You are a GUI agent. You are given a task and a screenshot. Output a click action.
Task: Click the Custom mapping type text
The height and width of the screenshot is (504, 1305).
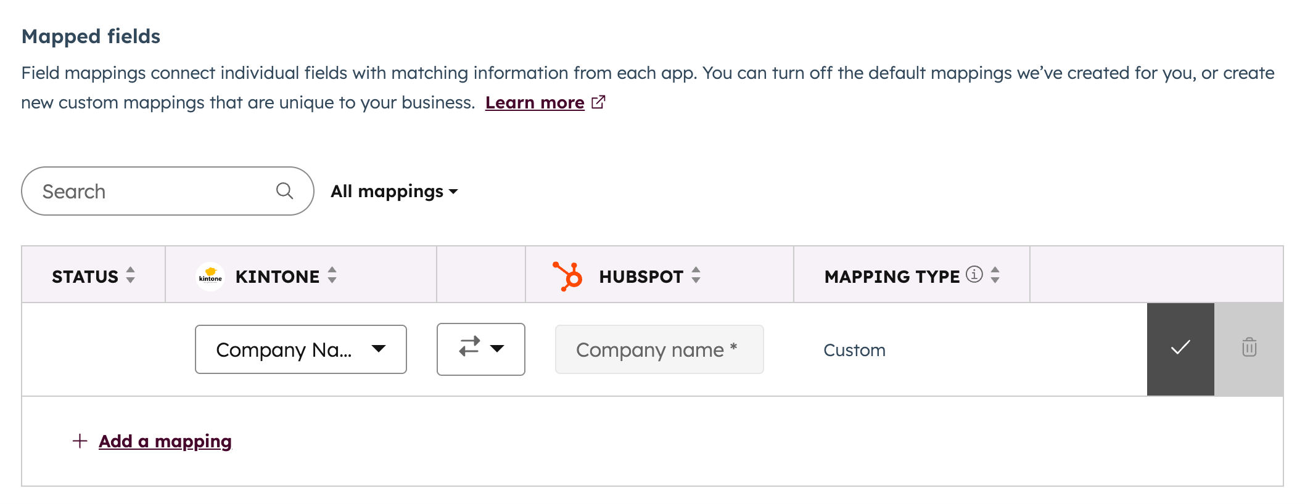pyautogui.click(x=854, y=350)
